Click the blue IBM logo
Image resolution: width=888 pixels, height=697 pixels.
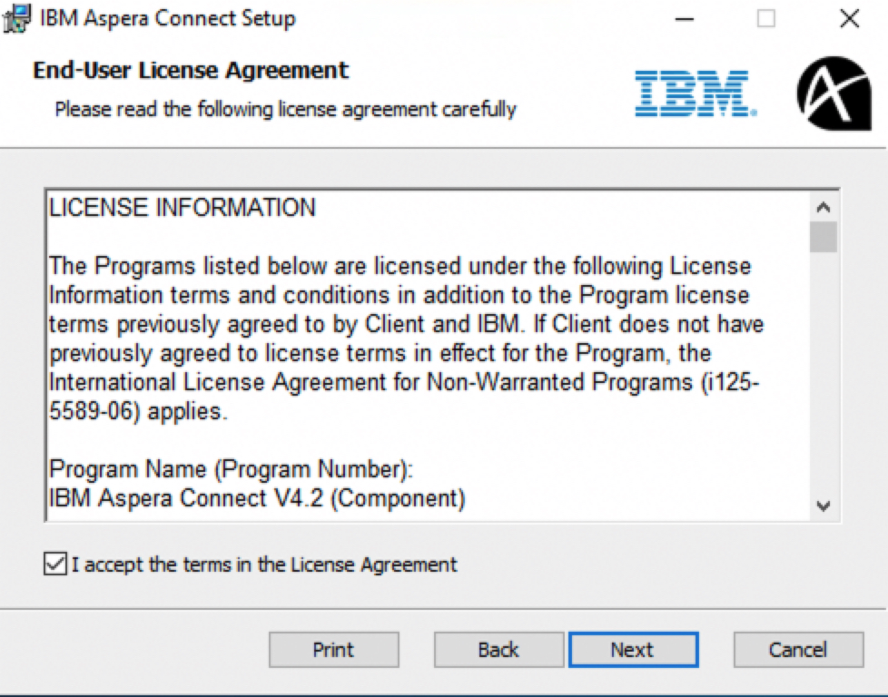(x=696, y=93)
